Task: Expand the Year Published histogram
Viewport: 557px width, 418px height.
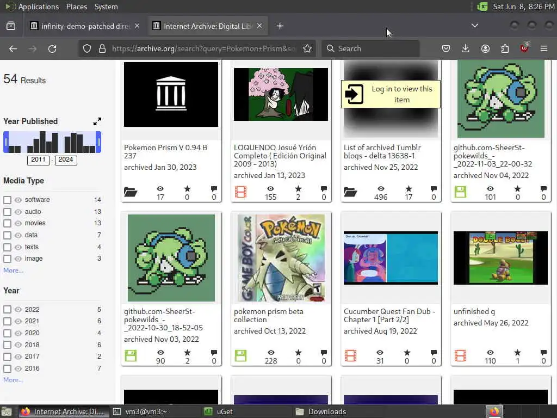Action: [x=97, y=121]
